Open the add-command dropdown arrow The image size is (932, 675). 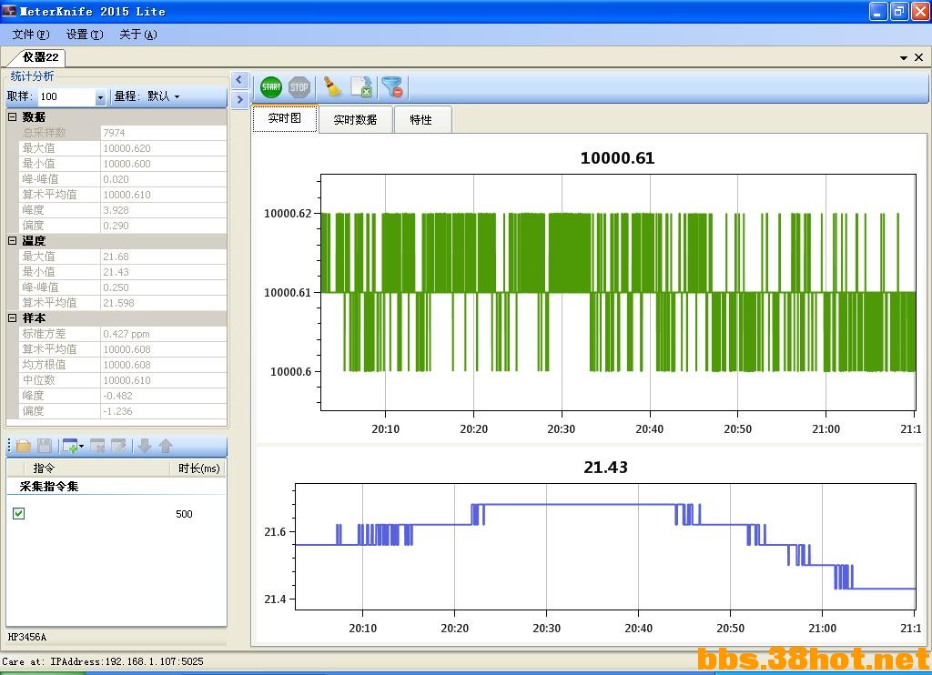tap(81, 446)
